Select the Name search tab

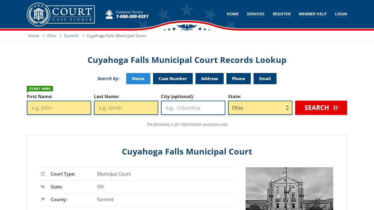(x=138, y=78)
